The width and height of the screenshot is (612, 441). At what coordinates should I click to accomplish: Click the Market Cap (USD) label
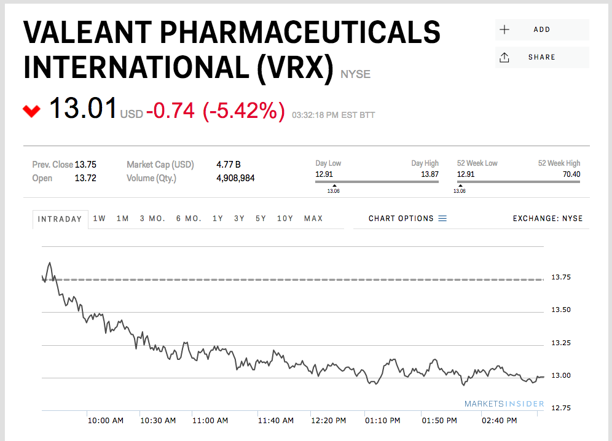(160, 165)
